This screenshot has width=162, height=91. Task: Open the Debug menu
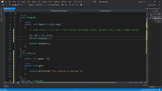(34, 2)
